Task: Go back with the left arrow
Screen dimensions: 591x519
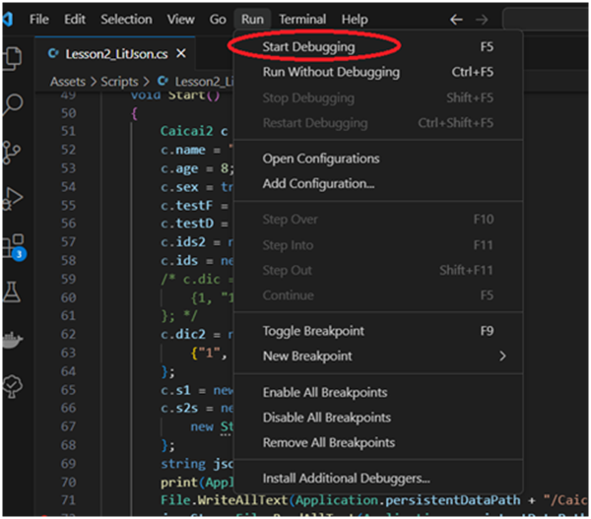Action: [456, 20]
